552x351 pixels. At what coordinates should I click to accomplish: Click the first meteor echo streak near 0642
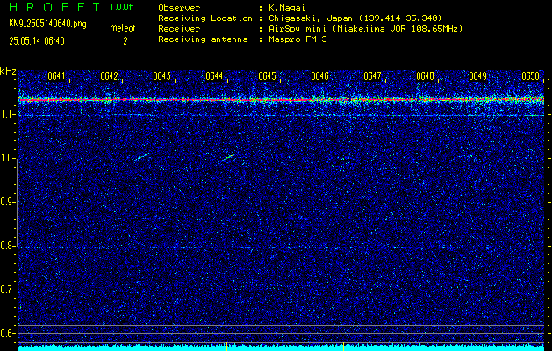click(x=142, y=157)
